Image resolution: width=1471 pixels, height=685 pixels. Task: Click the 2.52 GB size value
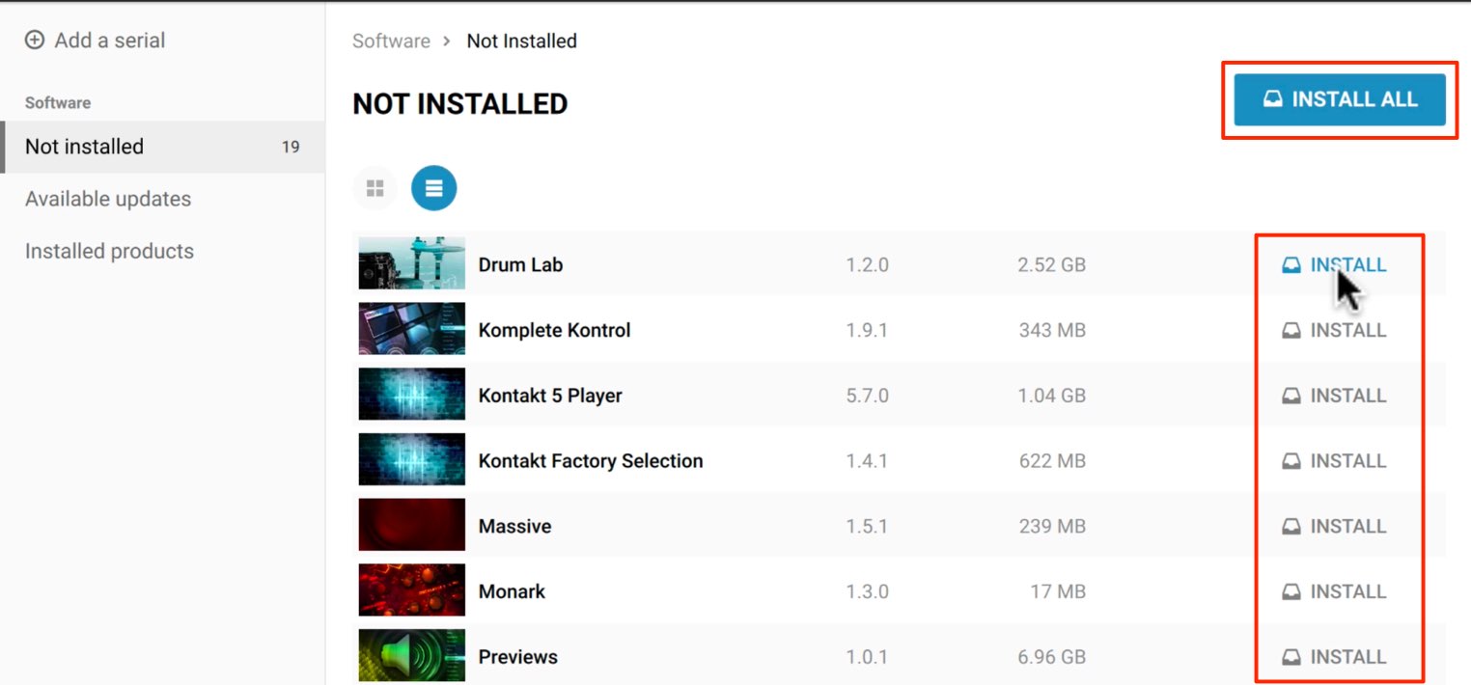[1051, 264]
